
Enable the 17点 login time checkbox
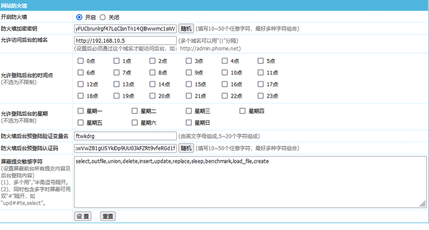pos(261,84)
